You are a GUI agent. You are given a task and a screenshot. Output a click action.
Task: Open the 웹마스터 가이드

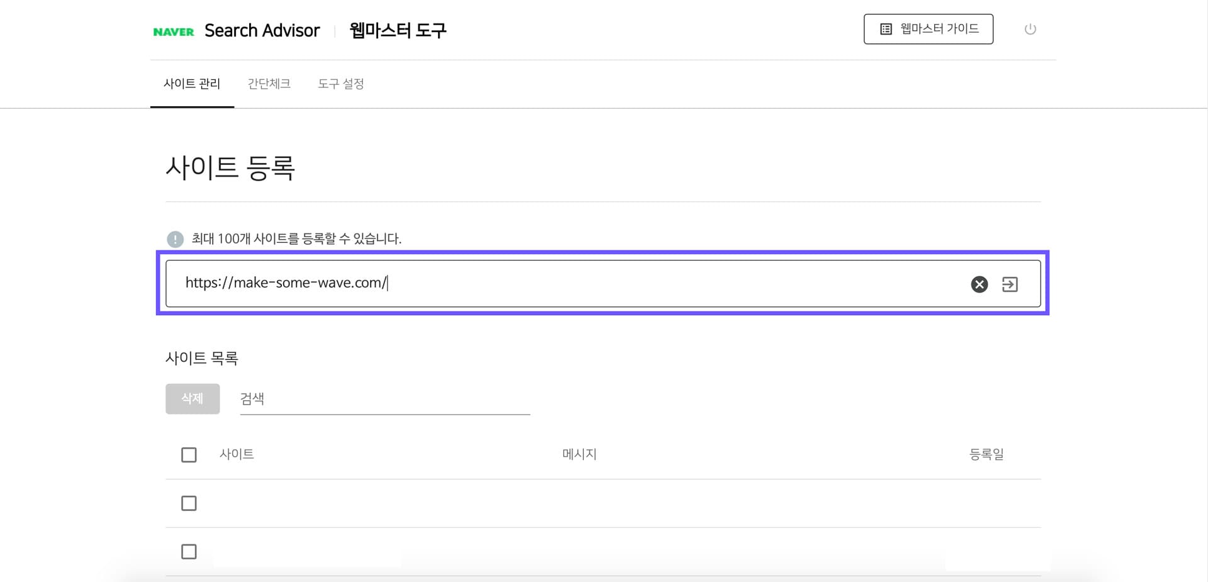click(x=929, y=28)
